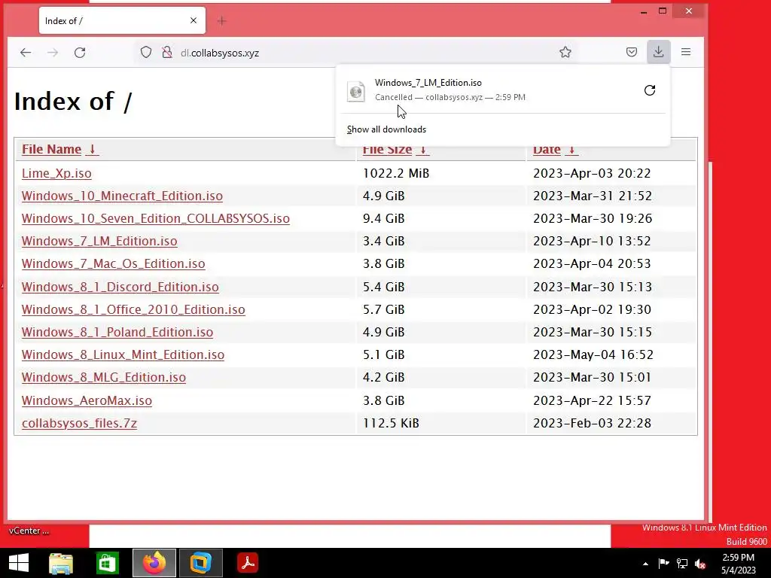Launch File Explorer from the taskbar
The height and width of the screenshot is (578, 771).
coord(61,563)
